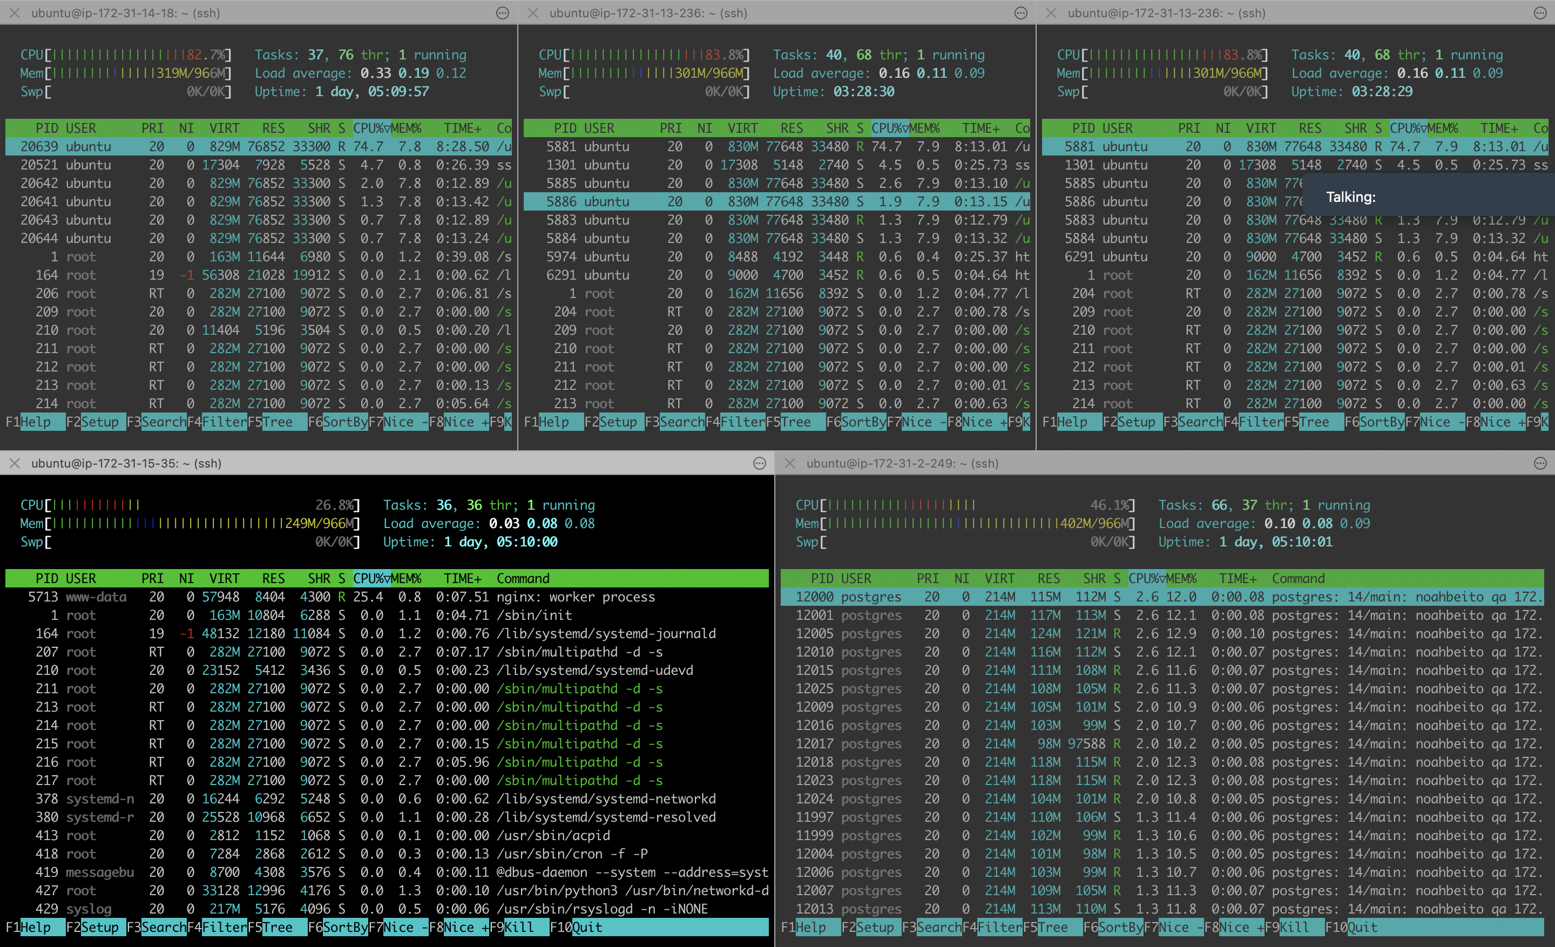
Task: Close the ip-172-31-14-18 ssh pane
Action: pos(15,13)
